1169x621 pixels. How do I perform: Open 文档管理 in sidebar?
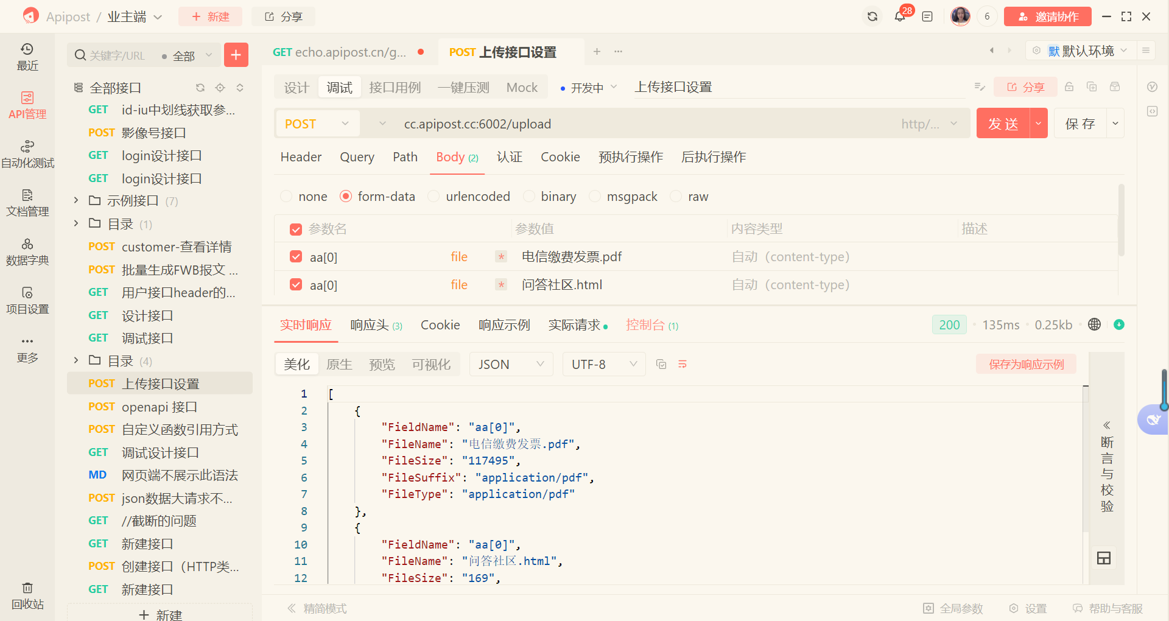[27, 203]
